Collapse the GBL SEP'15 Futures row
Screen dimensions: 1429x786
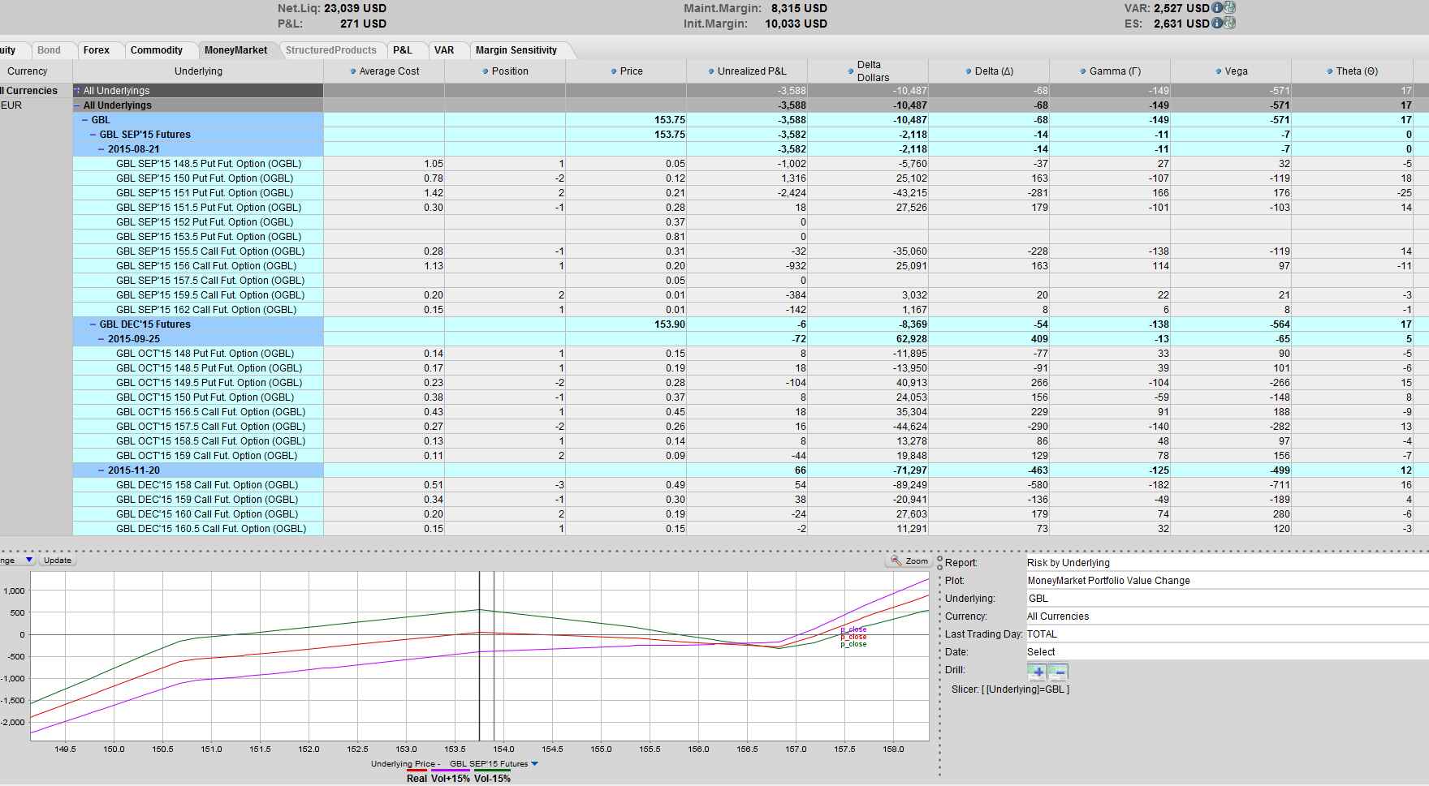tap(93, 135)
